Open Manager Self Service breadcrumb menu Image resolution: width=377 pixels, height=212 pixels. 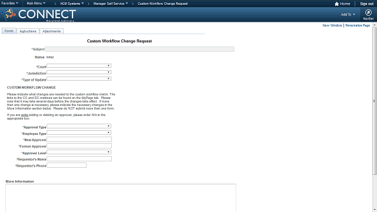pos(111,4)
